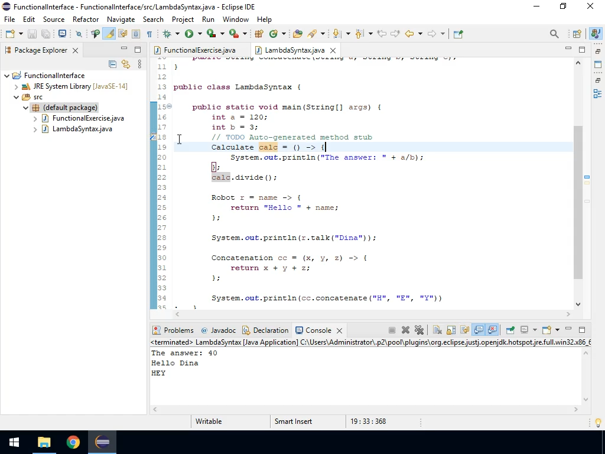
Task: Collapse the src folder in tree
Action: 17,97
